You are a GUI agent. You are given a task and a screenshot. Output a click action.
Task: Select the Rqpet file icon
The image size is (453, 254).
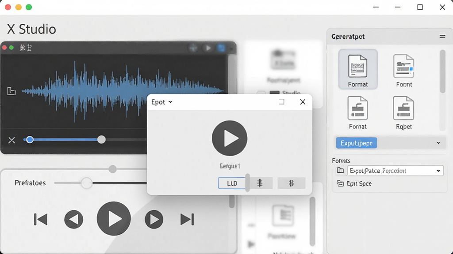403,112
